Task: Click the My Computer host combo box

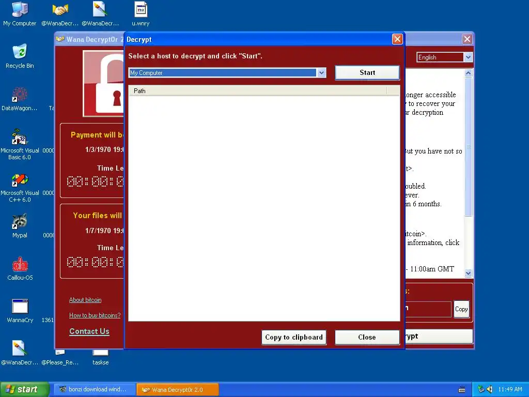Action: pyautogui.click(x=227, y=72)
